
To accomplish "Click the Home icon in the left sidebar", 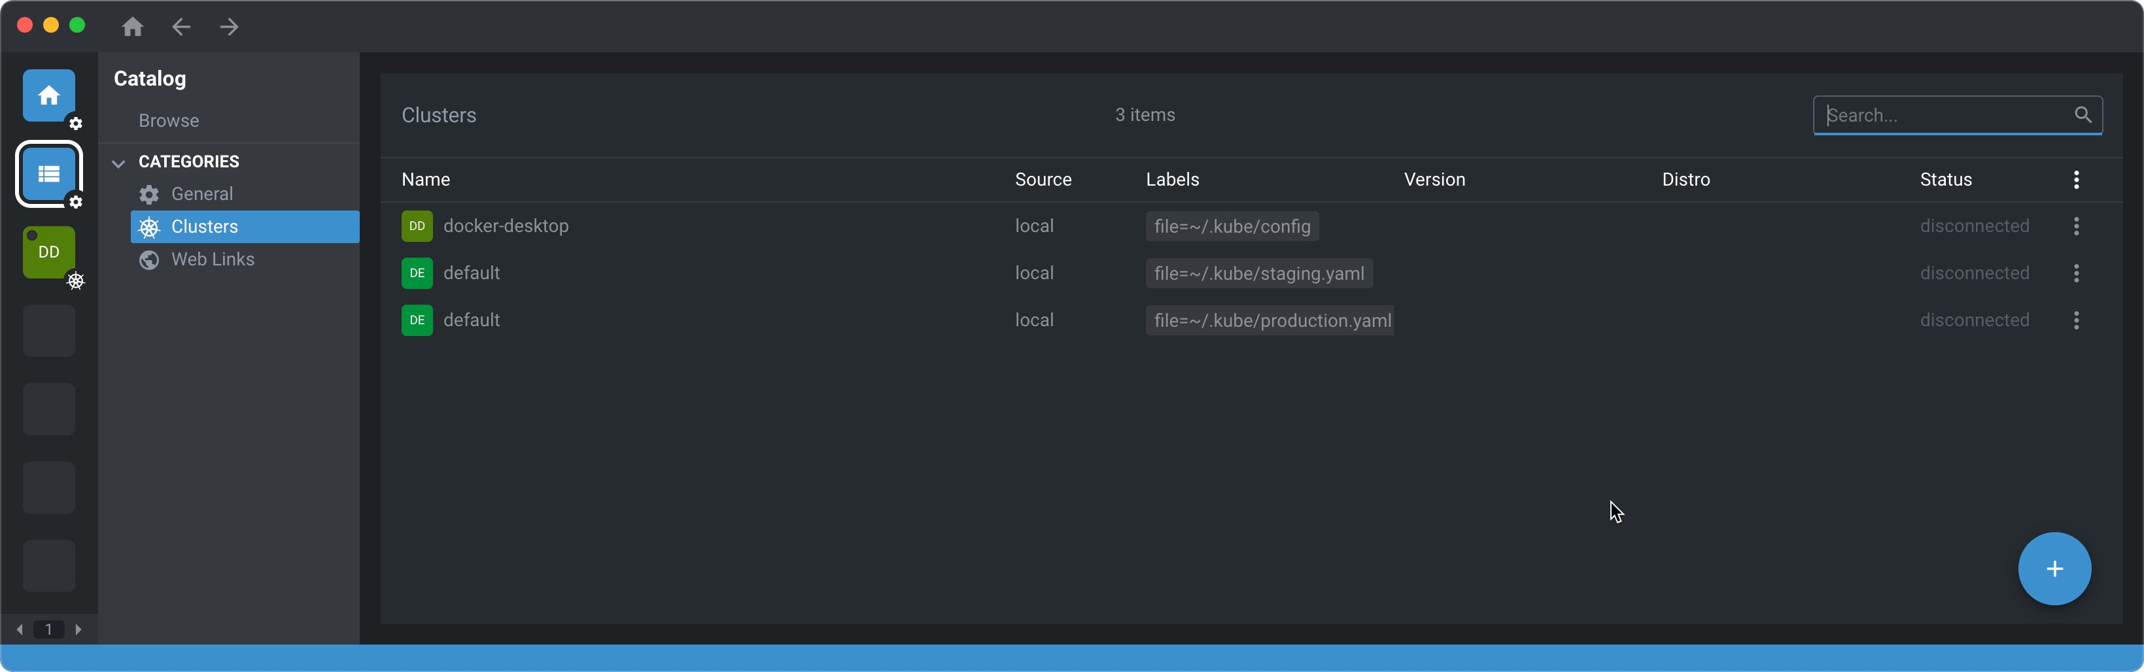I will [x=49, y=95].
